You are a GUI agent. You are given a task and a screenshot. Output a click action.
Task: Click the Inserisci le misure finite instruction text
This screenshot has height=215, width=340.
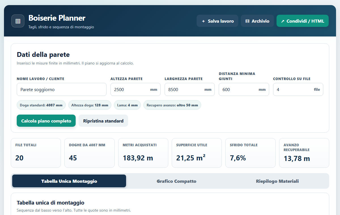pos(75,63)
